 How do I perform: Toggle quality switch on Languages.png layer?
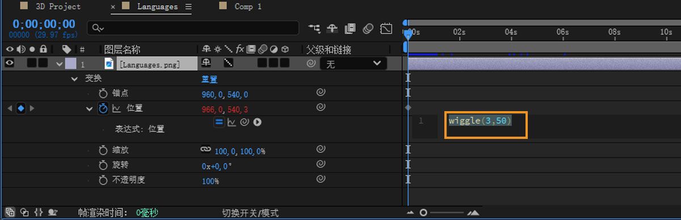tap(228, 63)
